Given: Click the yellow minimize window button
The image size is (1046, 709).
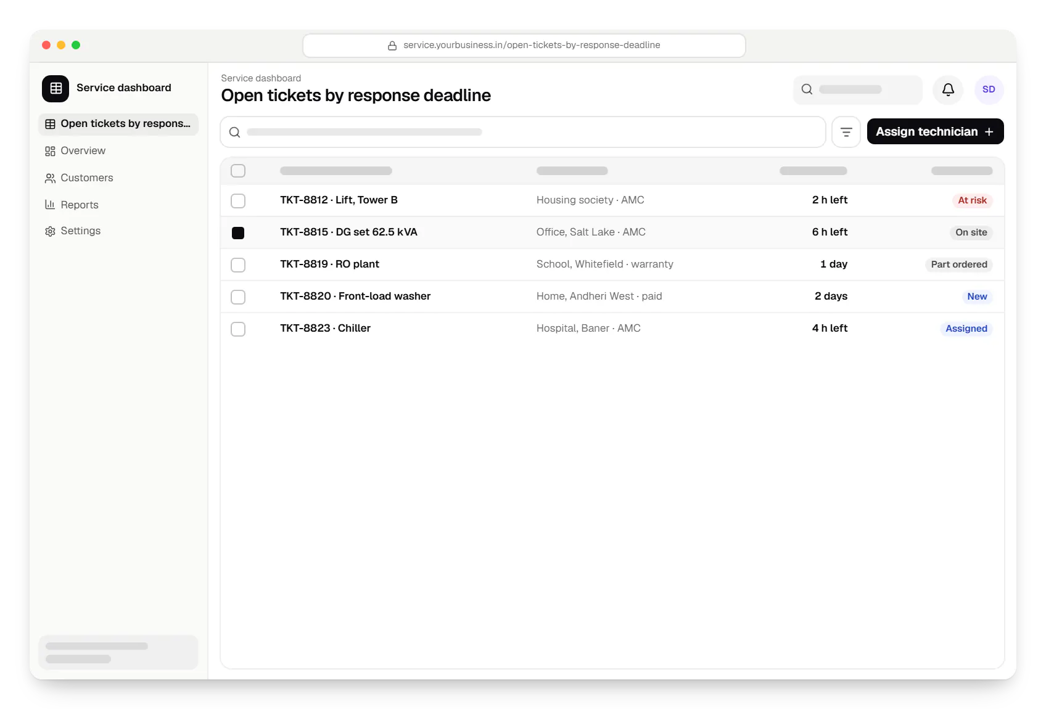Looking at the screenshot, I should tap(61, 45).
